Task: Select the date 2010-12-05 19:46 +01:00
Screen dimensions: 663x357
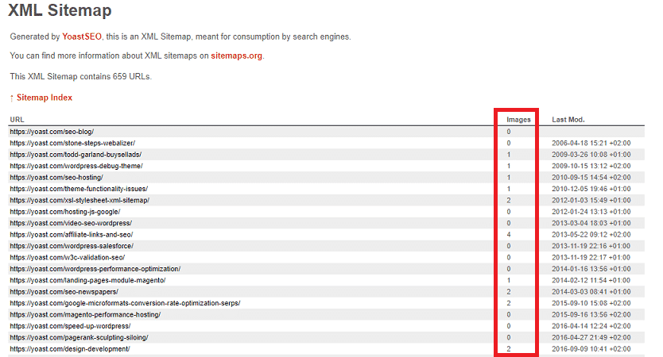Action: click(591, 189)
